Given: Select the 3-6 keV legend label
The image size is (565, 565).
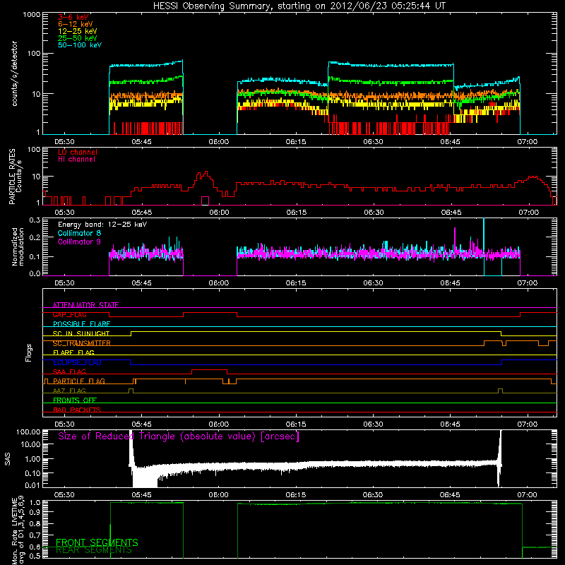Looking at the screenshot, I should point(73,17).
